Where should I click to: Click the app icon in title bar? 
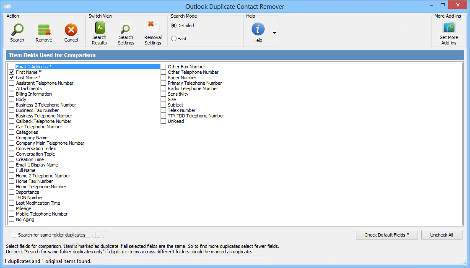click(8, 6)
